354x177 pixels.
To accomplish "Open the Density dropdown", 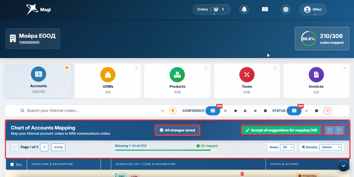I will coord(330,147).
